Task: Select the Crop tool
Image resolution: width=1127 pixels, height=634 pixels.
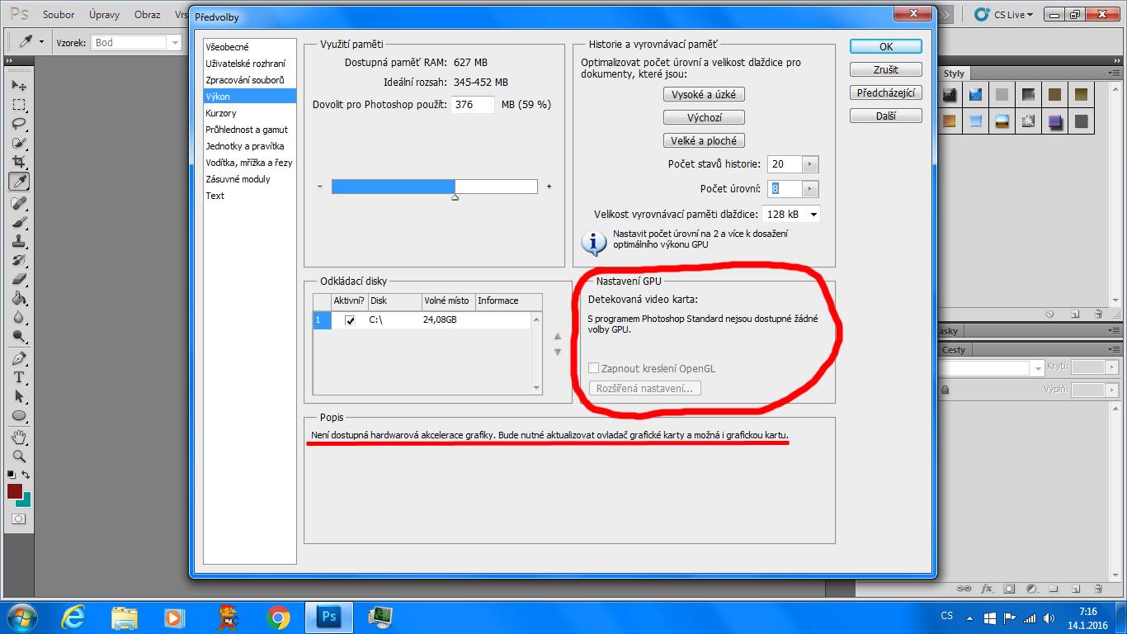Action: pos(18,163)
